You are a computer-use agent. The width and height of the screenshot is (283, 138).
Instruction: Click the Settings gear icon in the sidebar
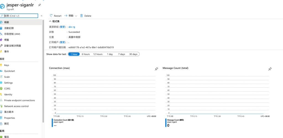[1, 83]
